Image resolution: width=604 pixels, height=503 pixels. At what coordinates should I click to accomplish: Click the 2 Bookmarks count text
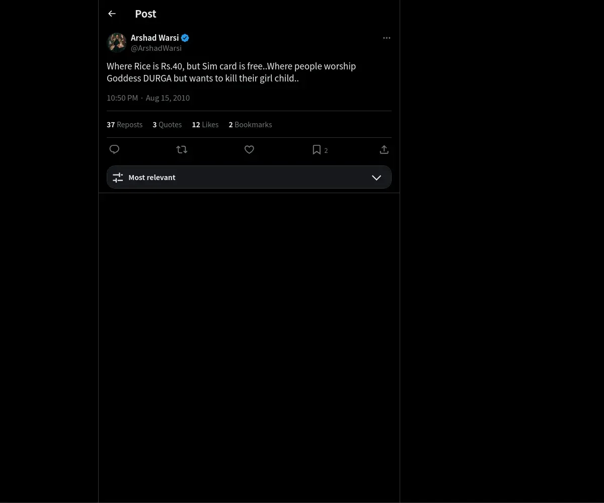click(250, 125)
